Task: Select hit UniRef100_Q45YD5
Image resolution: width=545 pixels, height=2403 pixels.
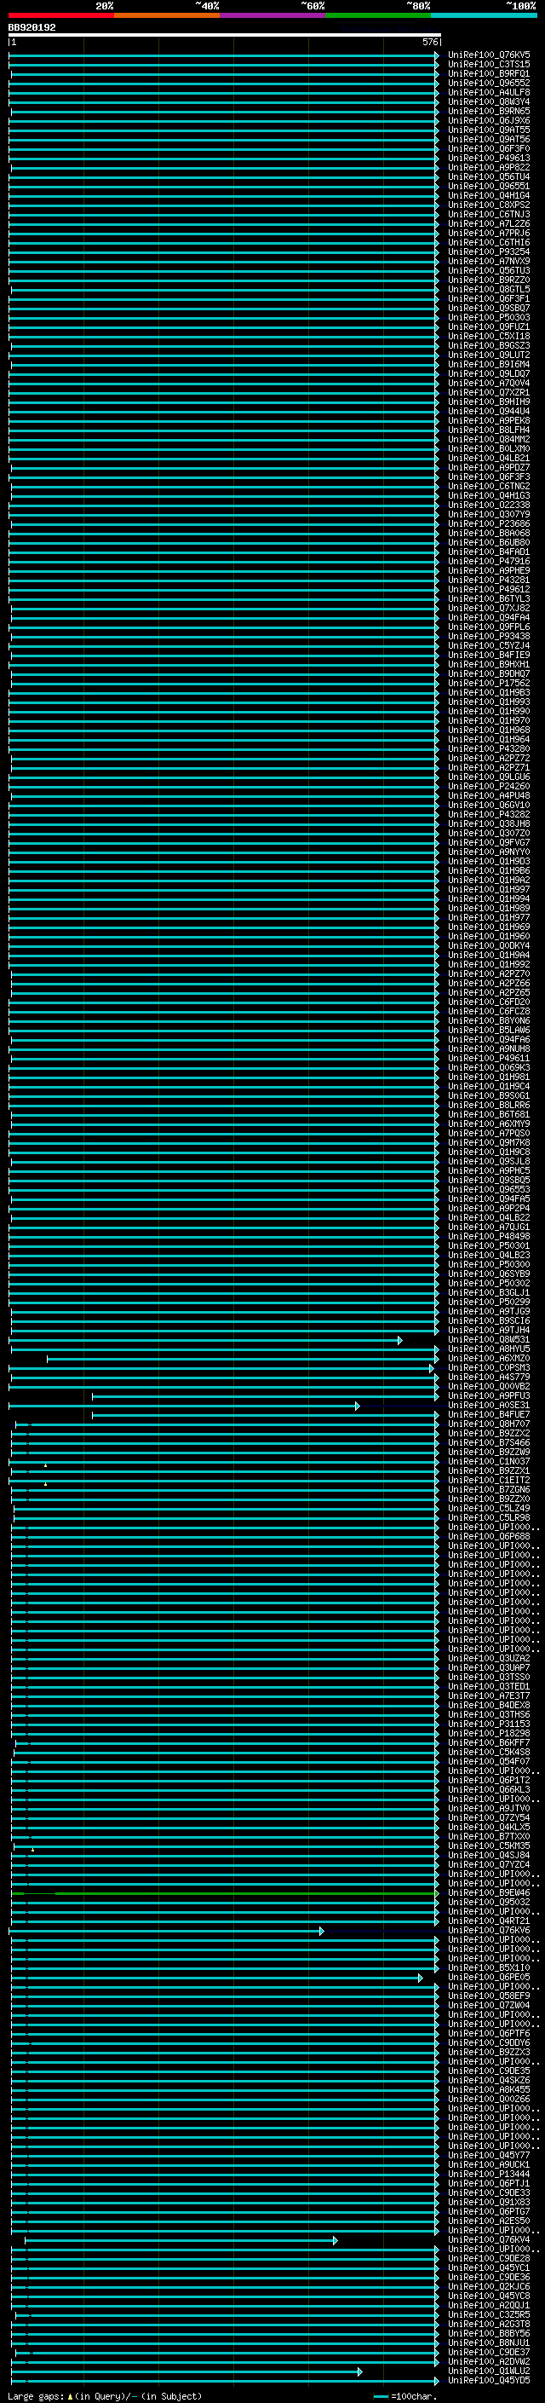Action: (489, 2380)
